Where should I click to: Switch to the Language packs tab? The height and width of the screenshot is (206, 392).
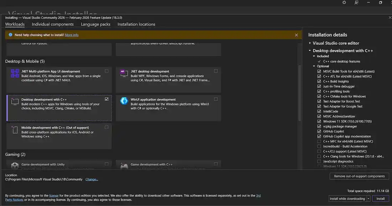96,24
